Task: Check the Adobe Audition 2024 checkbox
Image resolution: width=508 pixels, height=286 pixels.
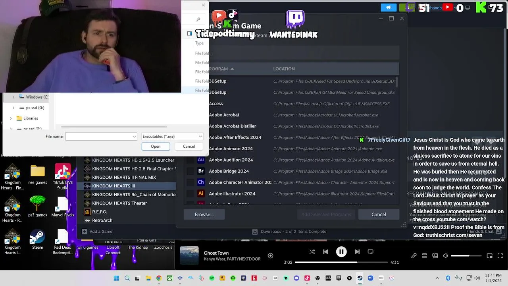Action: 190,160
